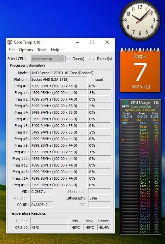This screenshot has width=165, height=244.
Task: Click the Freq #1 load value 5%
Action: (100, 93)
